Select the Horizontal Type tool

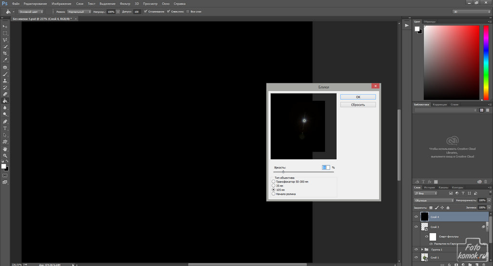(x=5, y=128)
